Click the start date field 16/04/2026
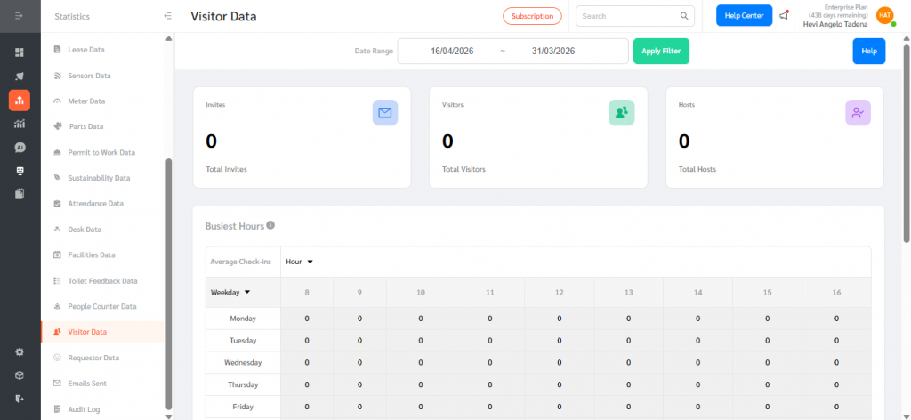 [452, 52]
